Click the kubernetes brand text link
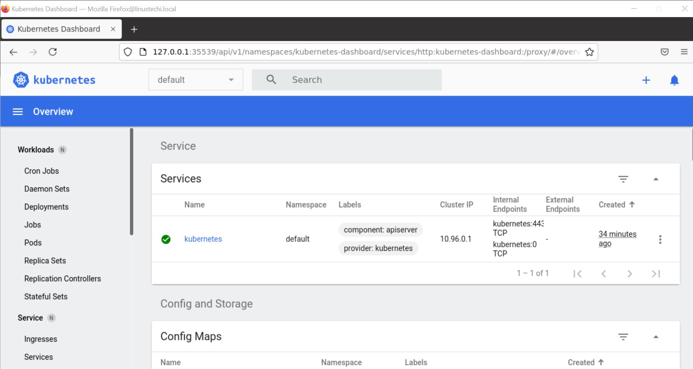The height and width of the screenshot is (369, 693). (x=64, y=80)
